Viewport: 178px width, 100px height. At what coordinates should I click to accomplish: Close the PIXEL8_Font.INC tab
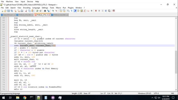(67, 15)
